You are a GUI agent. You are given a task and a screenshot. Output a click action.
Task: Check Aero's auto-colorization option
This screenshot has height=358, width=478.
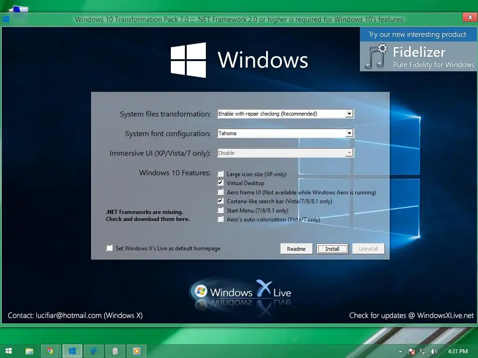(220, 219)
